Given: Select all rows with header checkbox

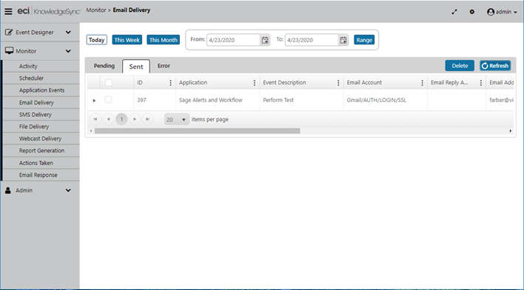Looking at the screenshot, I should tap(109, 83).
